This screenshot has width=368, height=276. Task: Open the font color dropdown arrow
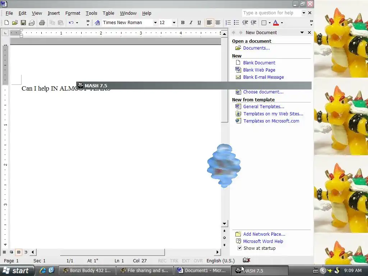pyautogui.click(x=282, y=23)
